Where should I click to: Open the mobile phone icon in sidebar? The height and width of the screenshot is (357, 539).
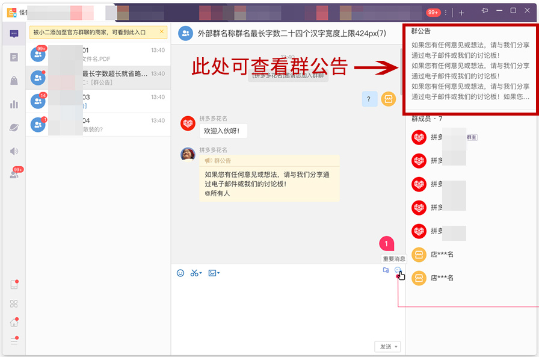point(14,284)
